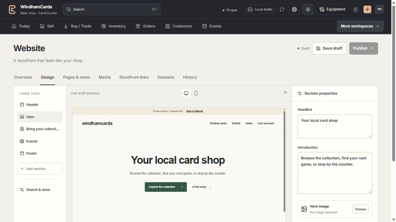Click the lock screen padlock icon
This screenshot has width=396, height=222.
point(356,9)
